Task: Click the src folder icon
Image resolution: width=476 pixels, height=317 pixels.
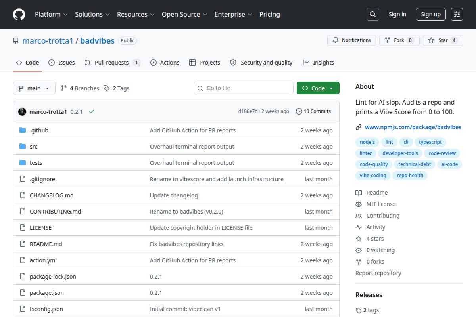Action: (23, 147)
